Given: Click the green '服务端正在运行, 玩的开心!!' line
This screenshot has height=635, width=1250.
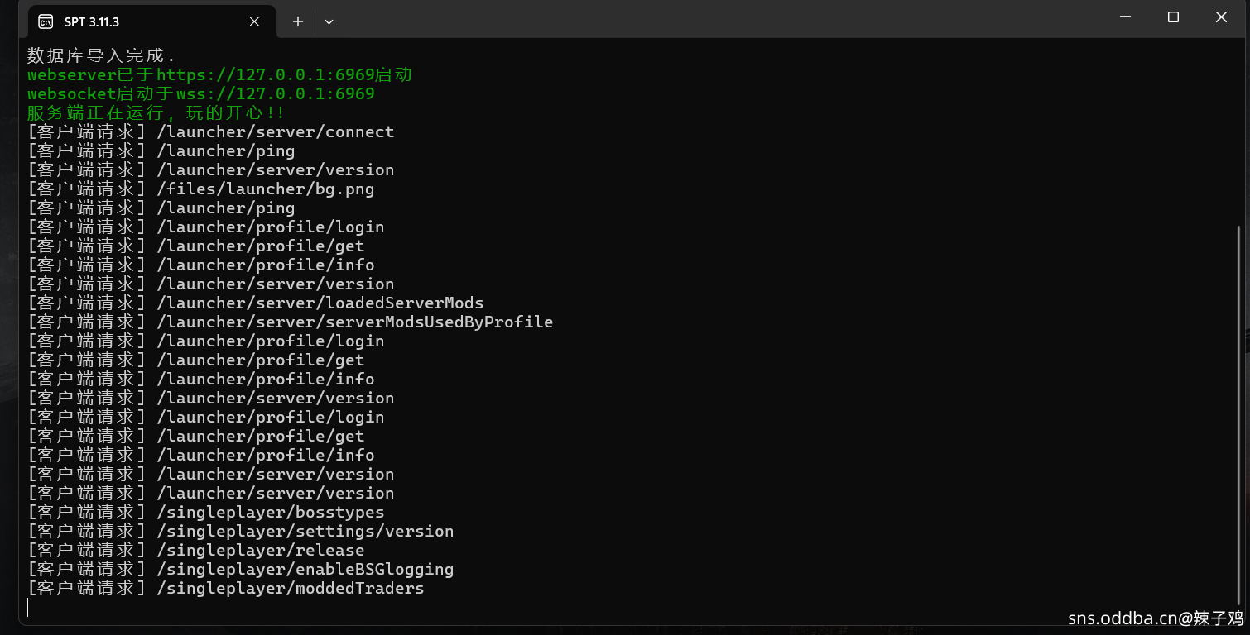Looking at the screenshot, I should (x=156, y=112).
